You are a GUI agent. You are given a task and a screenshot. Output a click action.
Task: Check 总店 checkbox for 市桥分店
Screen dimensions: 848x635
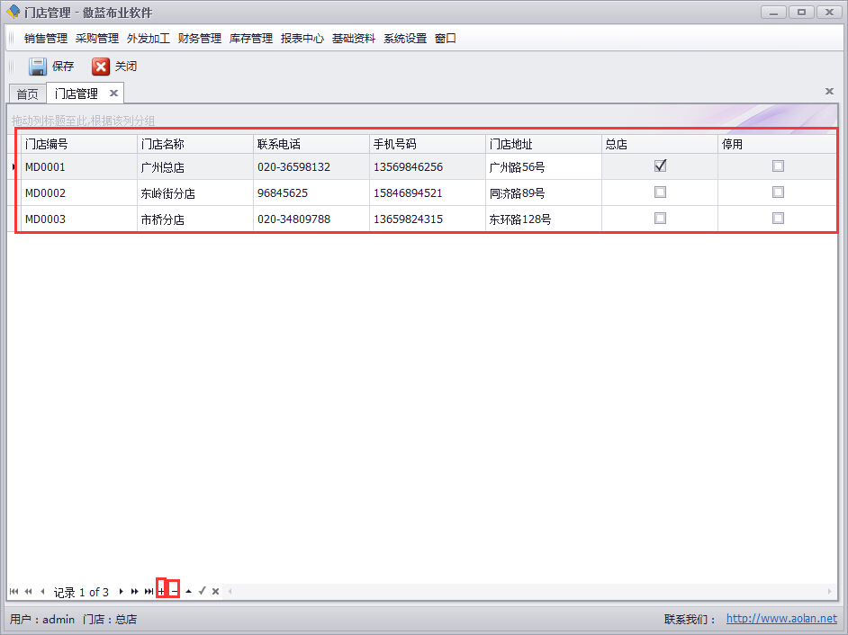(660, 219)
